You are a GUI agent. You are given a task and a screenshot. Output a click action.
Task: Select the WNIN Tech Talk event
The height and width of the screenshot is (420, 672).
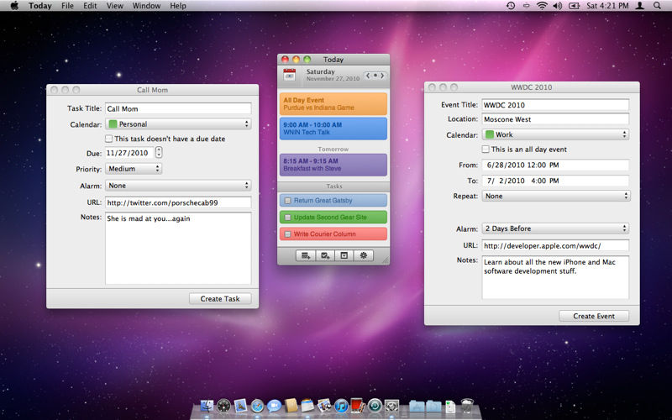tap(333, 129)
